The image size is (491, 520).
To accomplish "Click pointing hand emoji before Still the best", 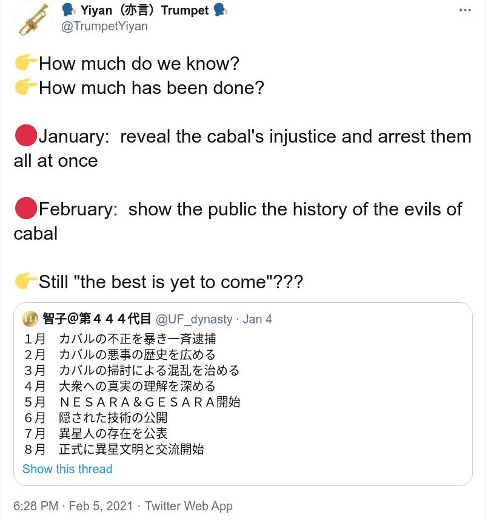I will point(25,281).
